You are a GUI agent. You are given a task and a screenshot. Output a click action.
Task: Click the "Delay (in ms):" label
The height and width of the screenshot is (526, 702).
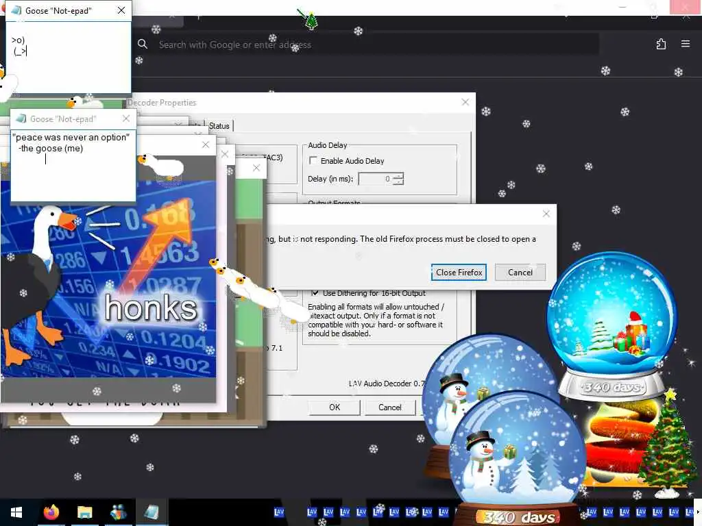click(x=330, y=179)
